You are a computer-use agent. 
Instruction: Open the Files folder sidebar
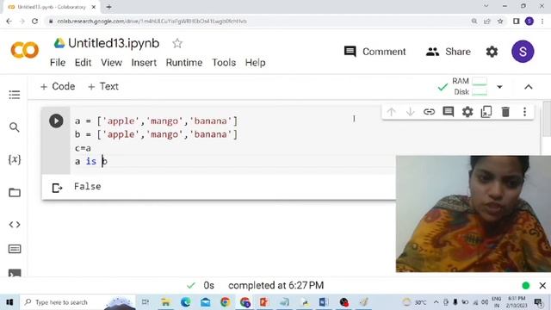[15, 192]
